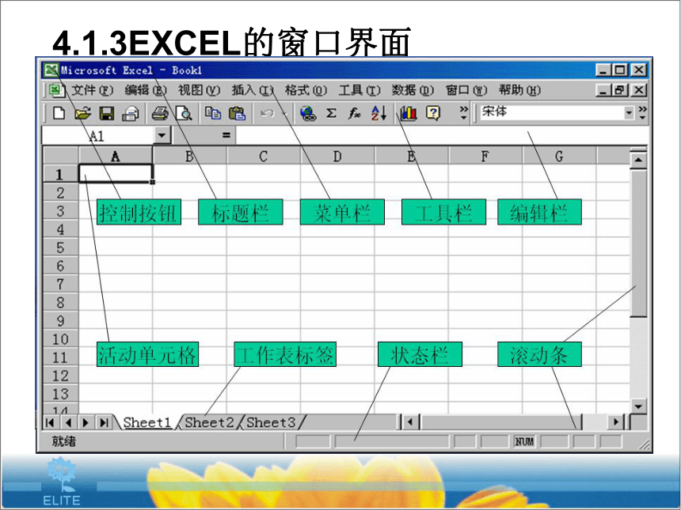
Task: Open the 格式(O) menu
Action: [x=306, y=90]
